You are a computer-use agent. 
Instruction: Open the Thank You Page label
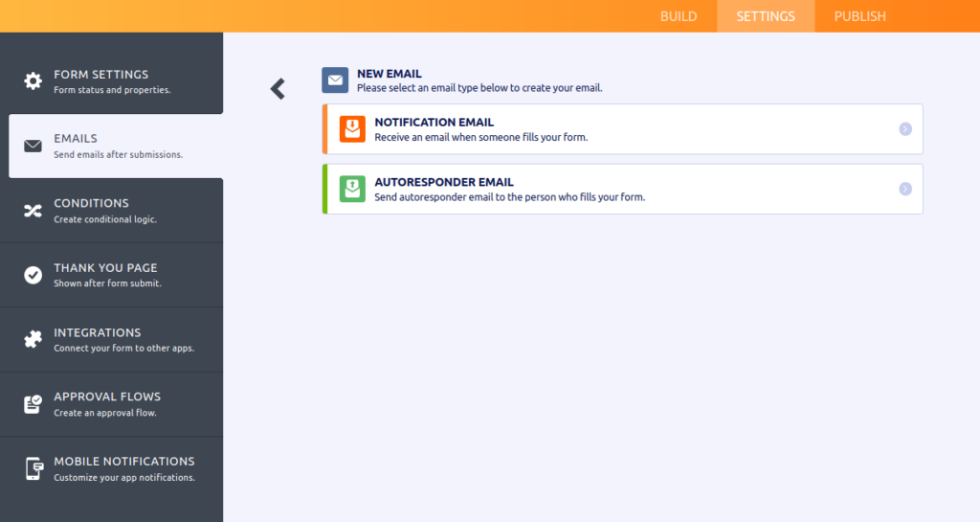click(x=105, y=268)
